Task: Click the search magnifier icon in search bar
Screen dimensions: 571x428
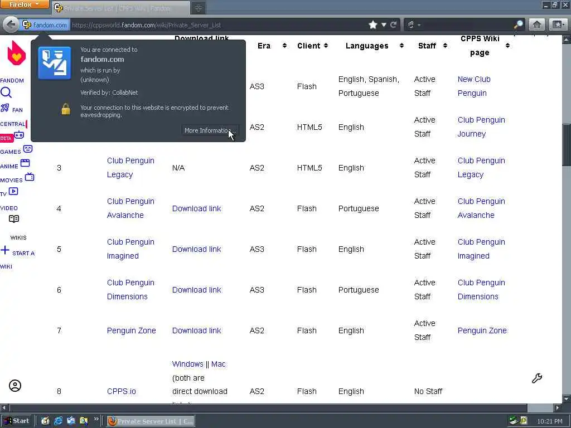Action: tap(518, 25)
